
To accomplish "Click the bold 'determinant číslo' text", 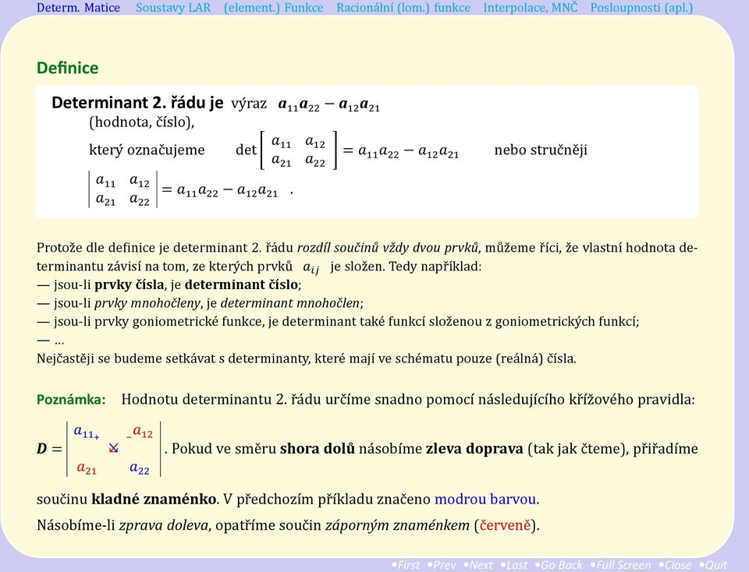I will (x=241, y=284).
